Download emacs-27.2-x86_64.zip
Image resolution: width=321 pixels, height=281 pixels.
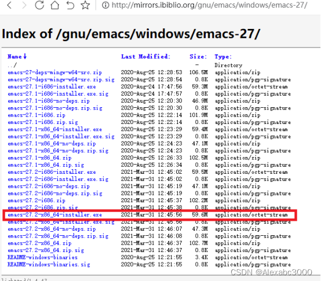tap(39, 243)
